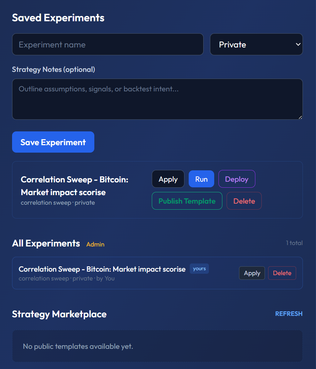Run the Correlation Sweep experiment
The image size is (316, 369).
[x=201, y=179]
